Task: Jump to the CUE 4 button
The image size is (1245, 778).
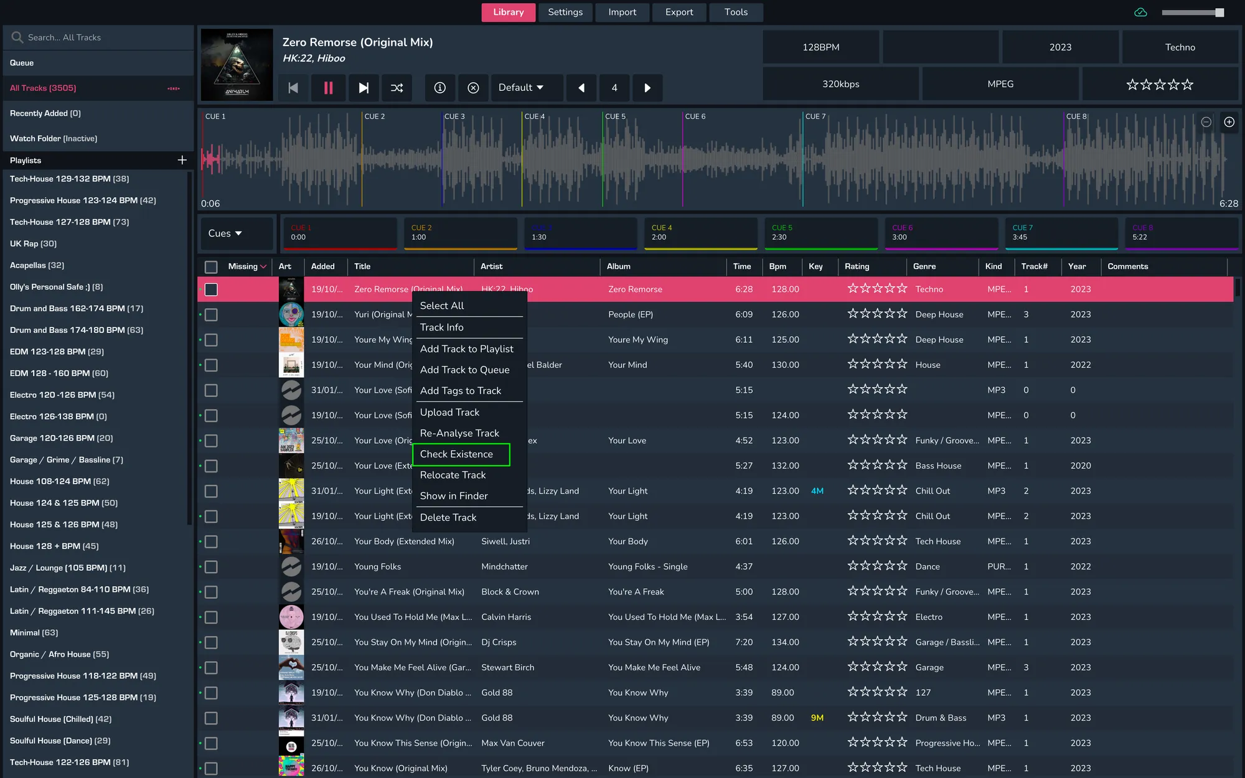Action: 700,233
